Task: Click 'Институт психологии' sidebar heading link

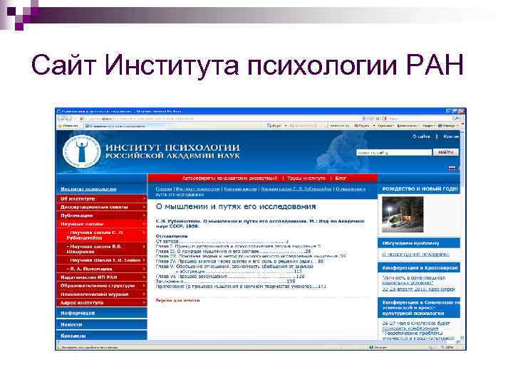Action: coord(88,189)
